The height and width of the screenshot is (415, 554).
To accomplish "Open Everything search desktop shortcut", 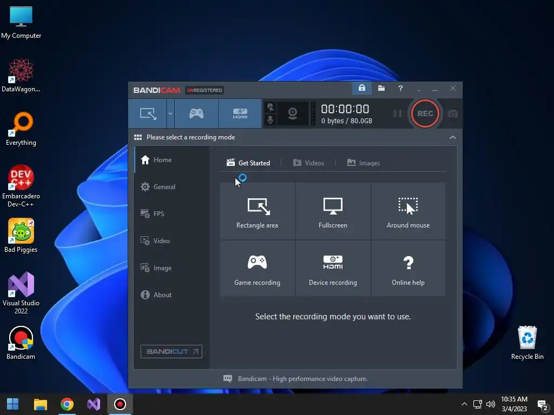I will [21, 129].
